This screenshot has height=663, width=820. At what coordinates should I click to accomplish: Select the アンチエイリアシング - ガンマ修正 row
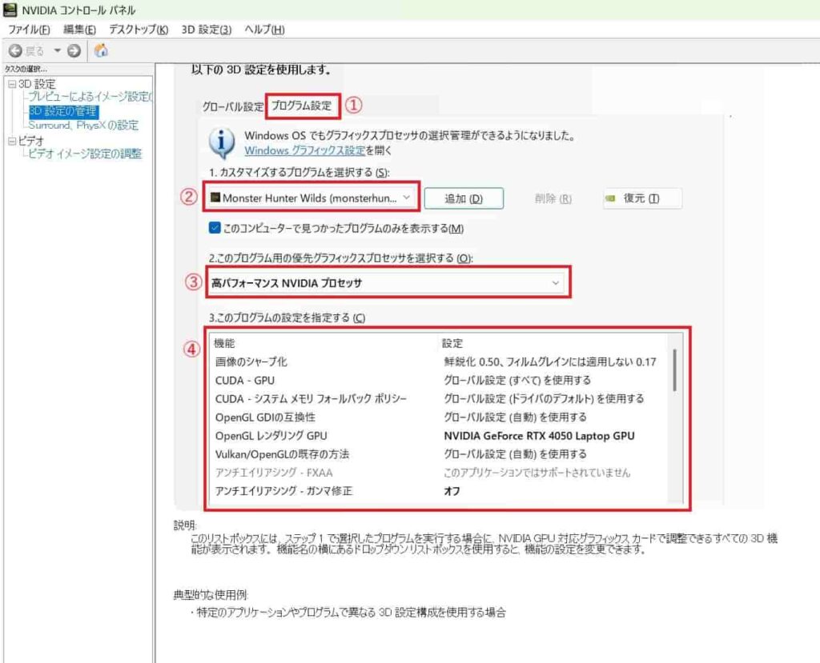(x=438, y=491)
